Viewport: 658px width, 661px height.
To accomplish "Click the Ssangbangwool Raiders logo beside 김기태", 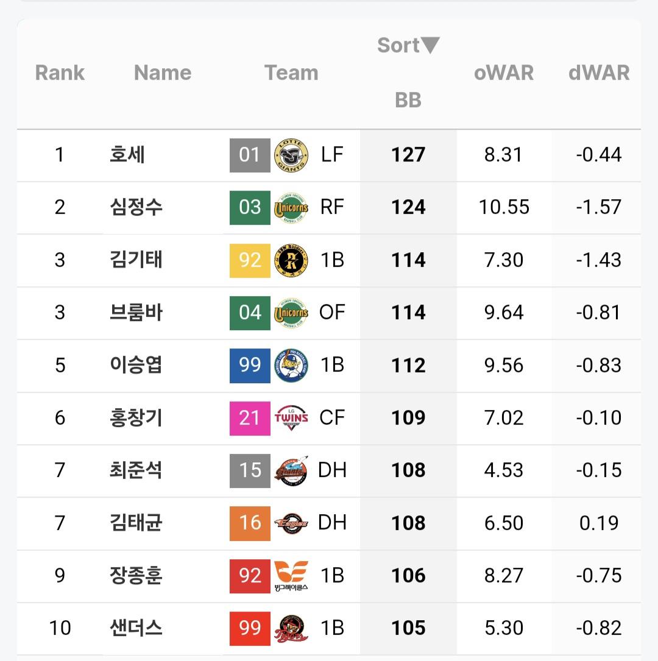I will [291, 260].
